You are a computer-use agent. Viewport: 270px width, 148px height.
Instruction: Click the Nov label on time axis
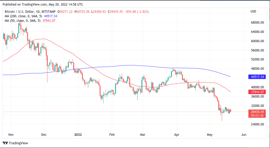click(11, 135)
